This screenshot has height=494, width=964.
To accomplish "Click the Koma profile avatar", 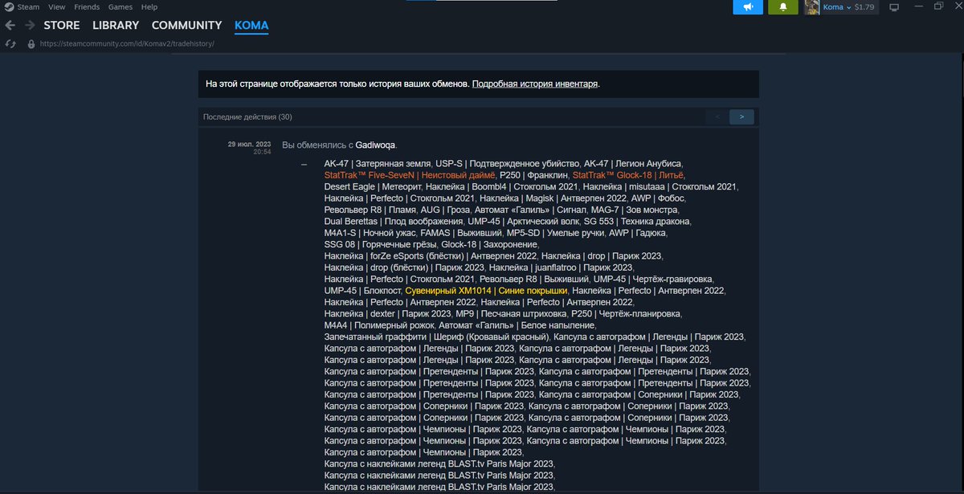I will [x=811, y=7].
